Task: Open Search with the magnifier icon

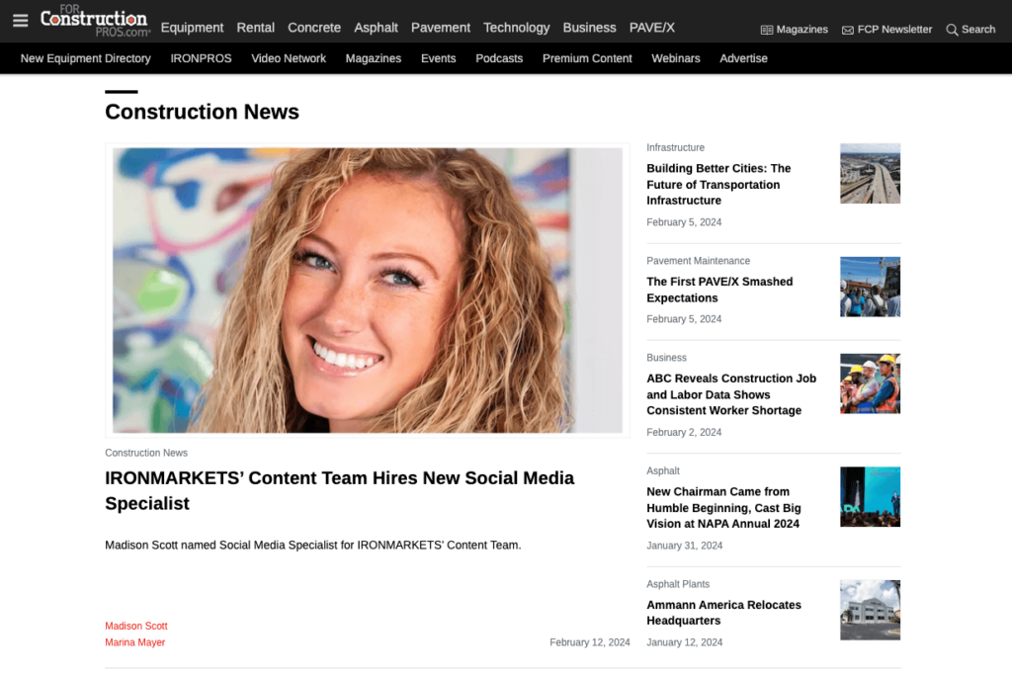Action: 952,30
